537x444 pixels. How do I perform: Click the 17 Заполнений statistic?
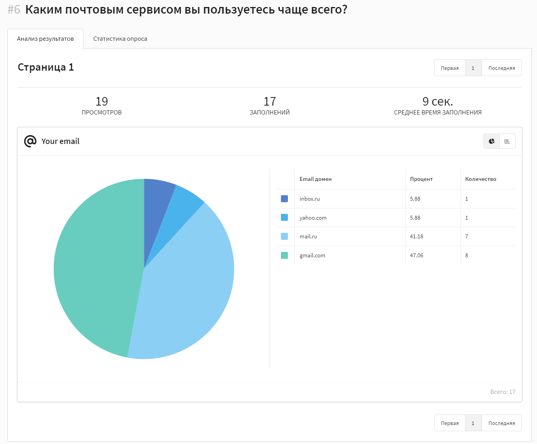(x=270, y=106)
